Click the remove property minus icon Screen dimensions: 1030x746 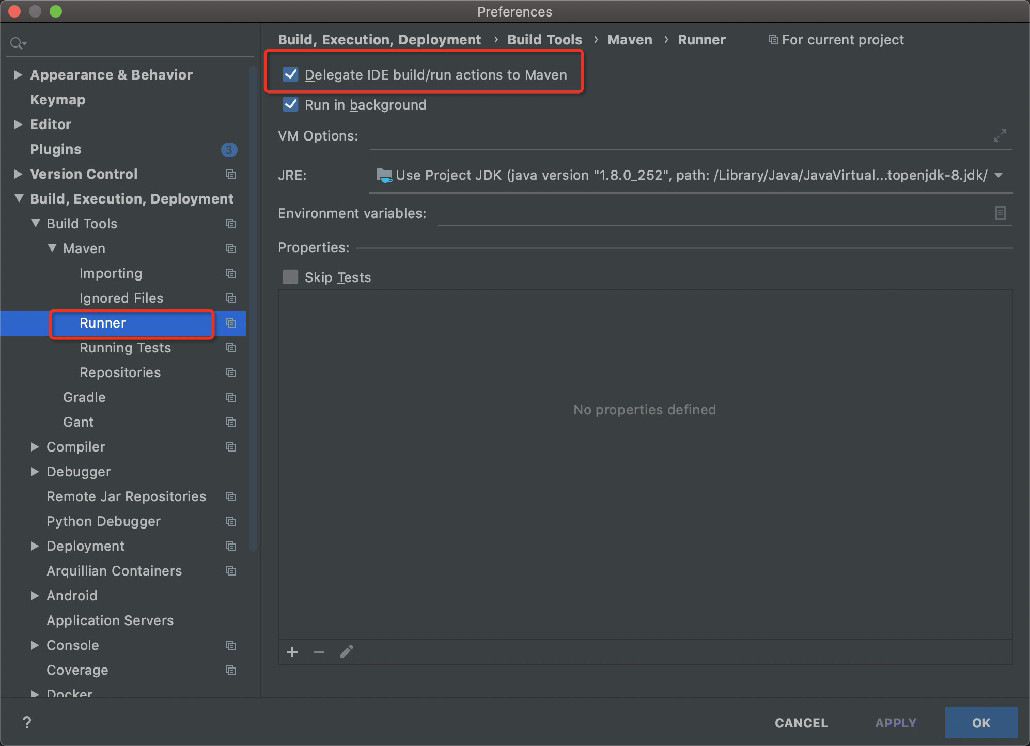click(x=319, y=652)
